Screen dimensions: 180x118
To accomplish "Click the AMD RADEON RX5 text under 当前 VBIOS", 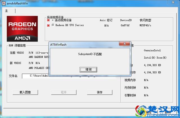I will tap(39, 57).
